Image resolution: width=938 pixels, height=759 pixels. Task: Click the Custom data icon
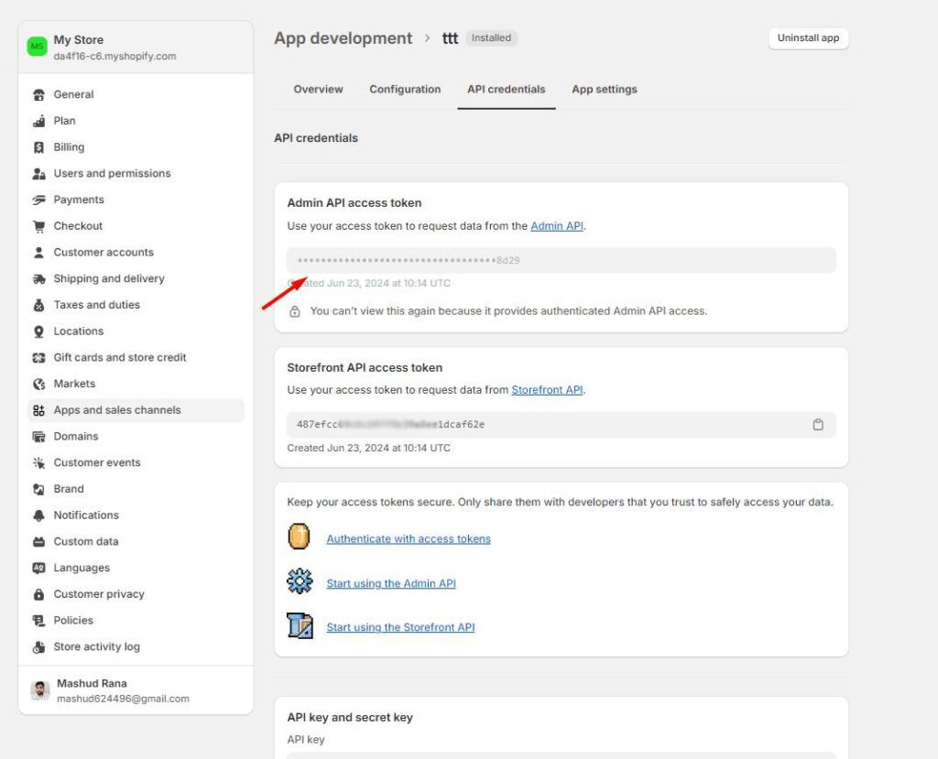(x=38, y=542)
